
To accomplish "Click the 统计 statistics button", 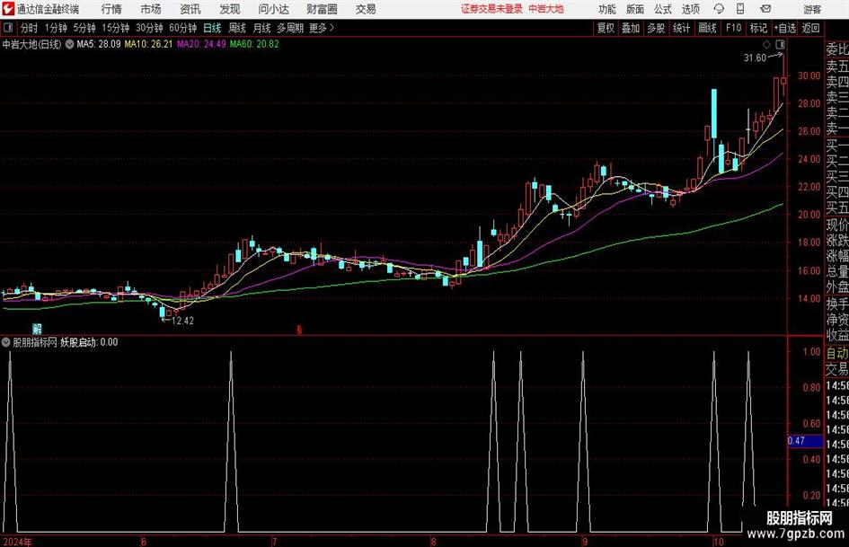I will [681, 28].
